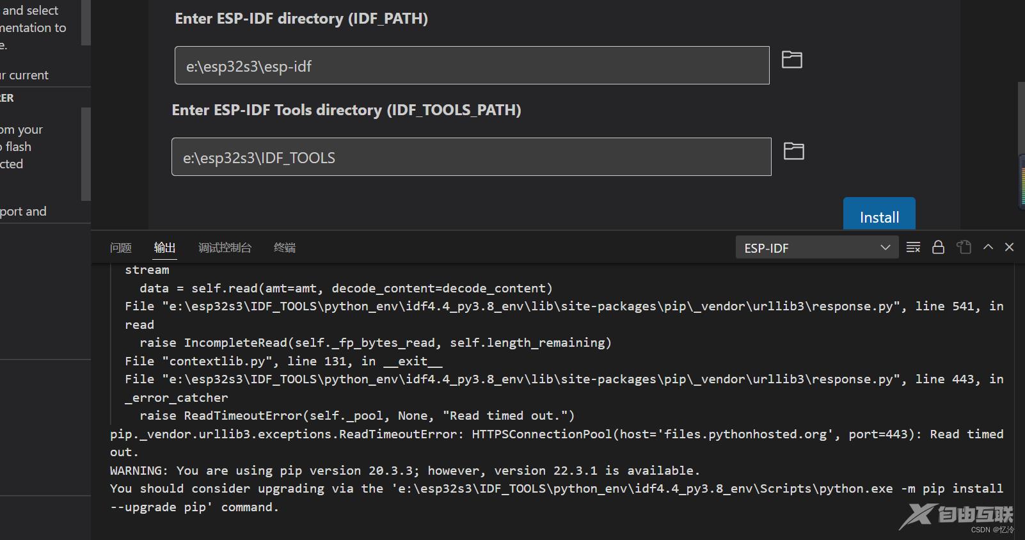This screenshot has height=540, width=1025.
Task: Select the contextlib.py line 131 entry
Action: tap(283, 361)
